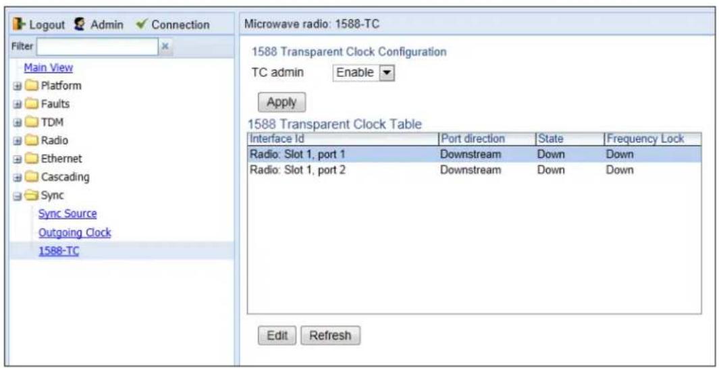Clear the filter with the X icon
The height and width of the screenshot is (368, 719).
click(x=166, y=47)
